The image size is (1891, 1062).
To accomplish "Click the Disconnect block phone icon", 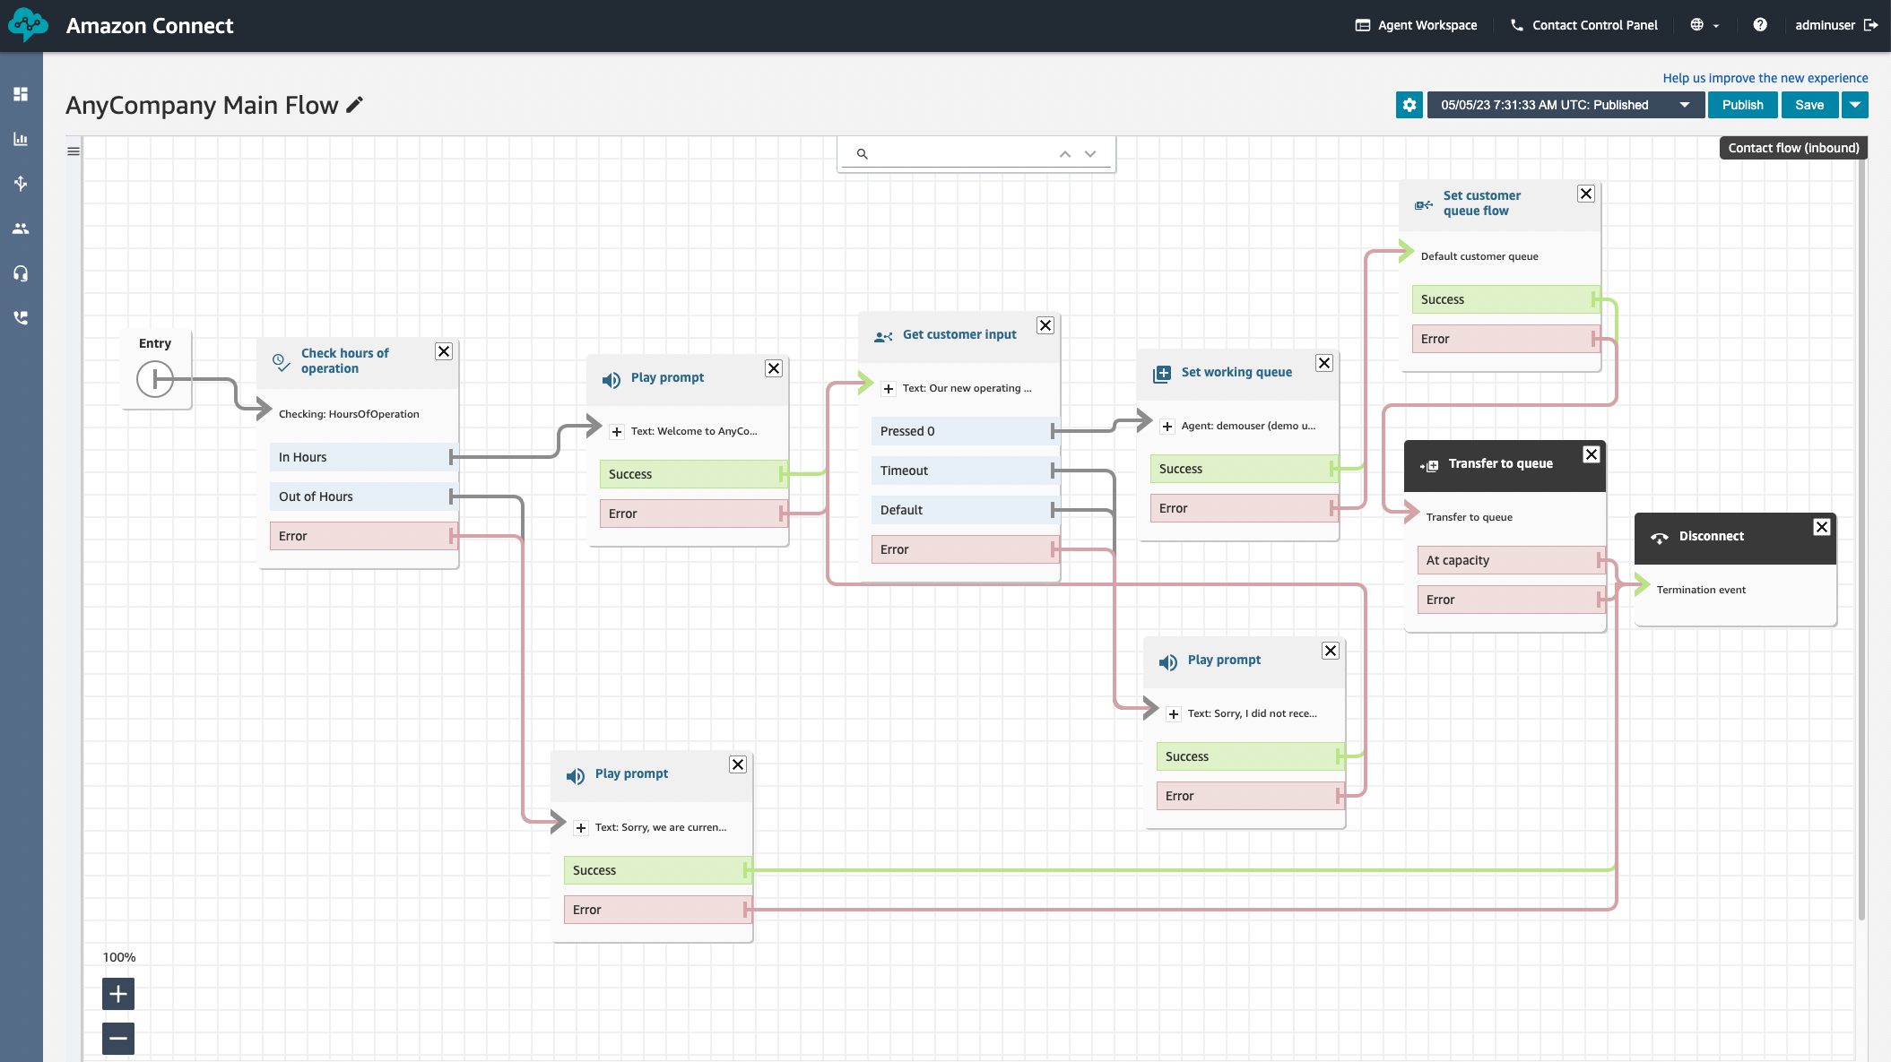I will tap(1660, 538).
